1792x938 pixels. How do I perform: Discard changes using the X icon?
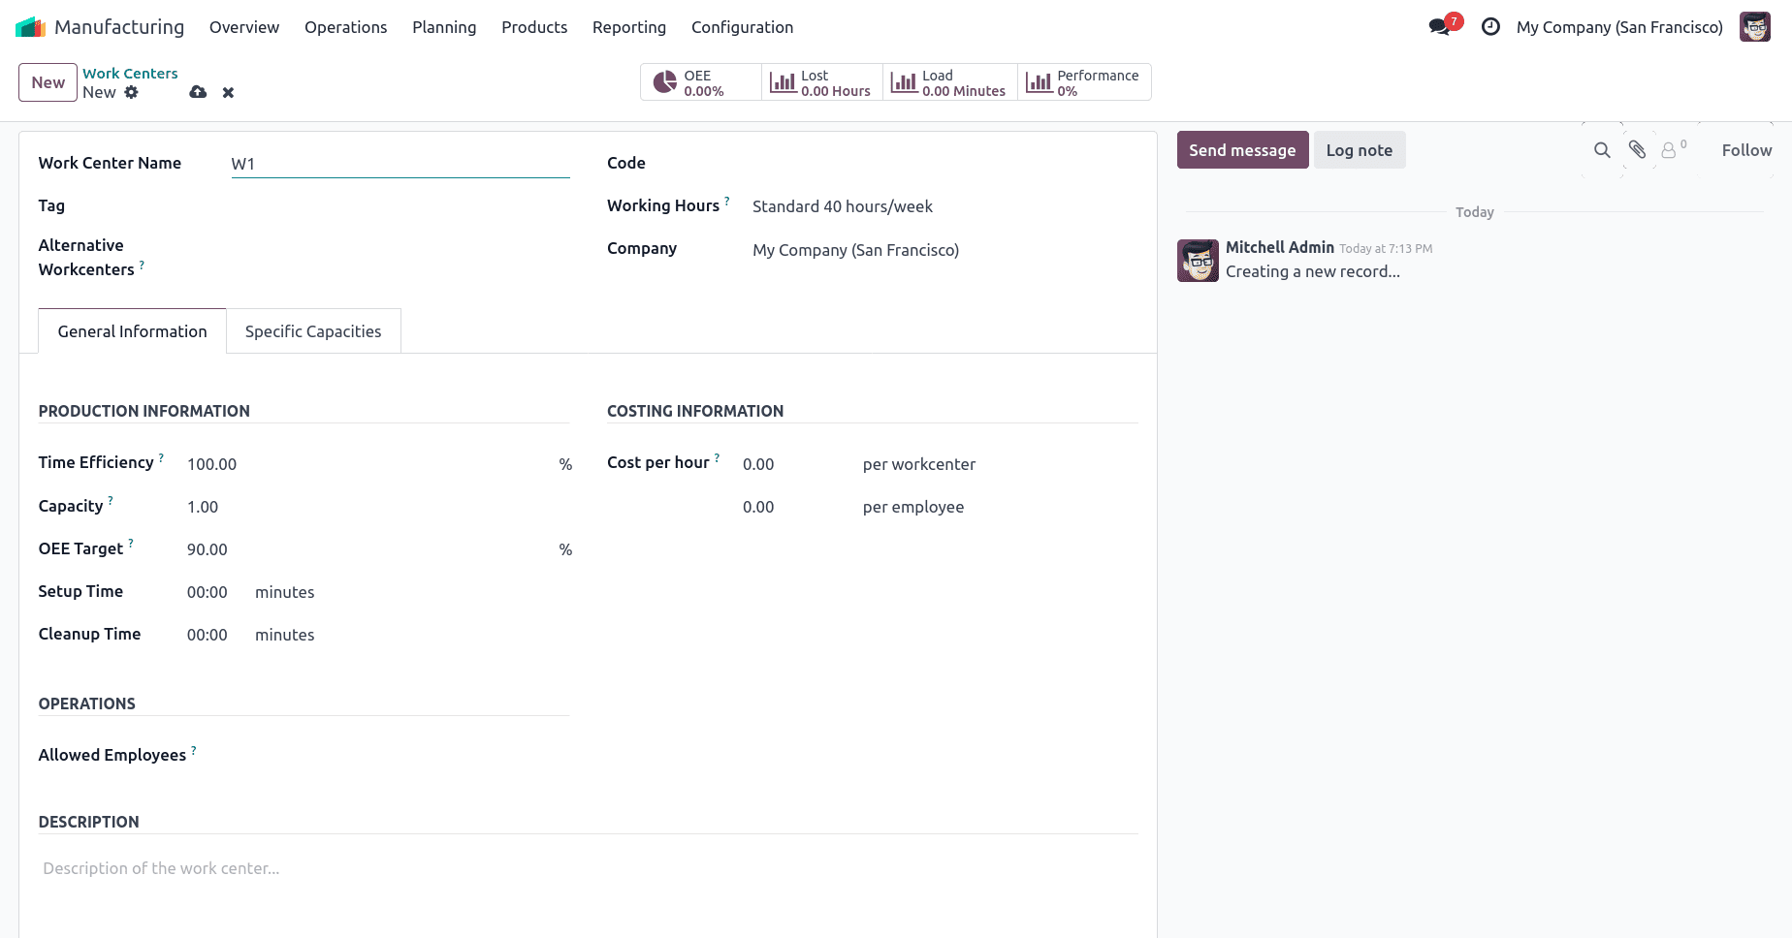click(x=228, y=92)
